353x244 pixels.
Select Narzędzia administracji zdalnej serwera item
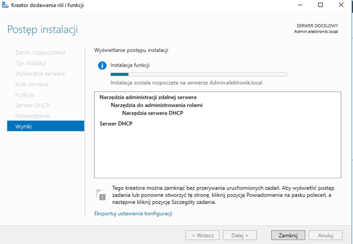click(148, 97)
